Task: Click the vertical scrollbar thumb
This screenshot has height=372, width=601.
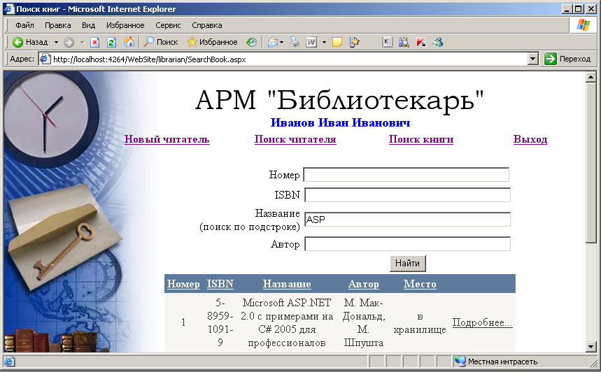Action: coord(591,163)
